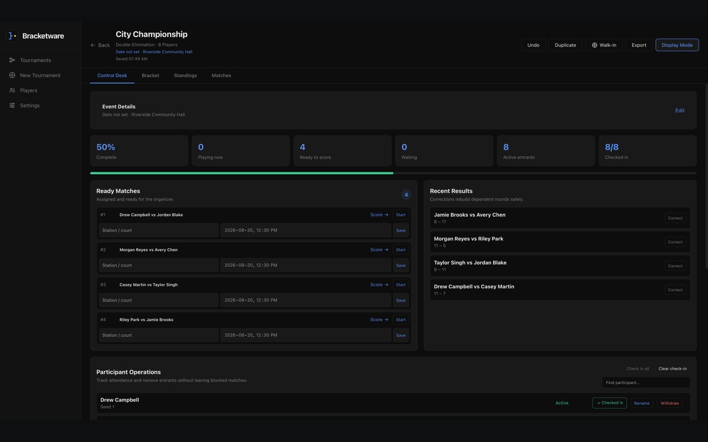The width and height of the screenshot is (708, 442).
Task: Click the City Championship title
Action: pyautogui.click(x=152, y=34)
